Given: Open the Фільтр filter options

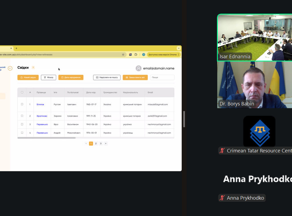Looking at the screenshot, I should point(48,77).
